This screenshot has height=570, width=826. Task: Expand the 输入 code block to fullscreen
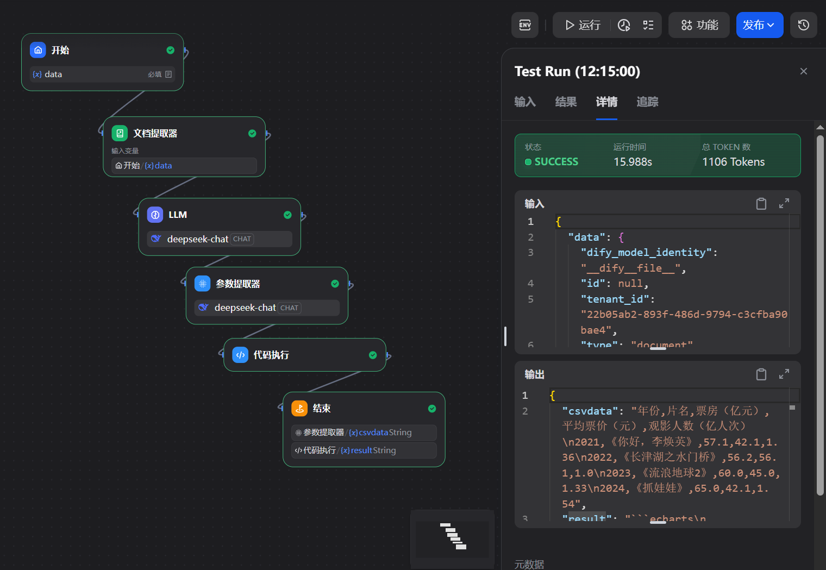(x=784, y=204)
